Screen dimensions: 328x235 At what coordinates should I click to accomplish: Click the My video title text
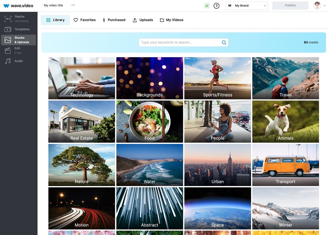tap(53, 5)
